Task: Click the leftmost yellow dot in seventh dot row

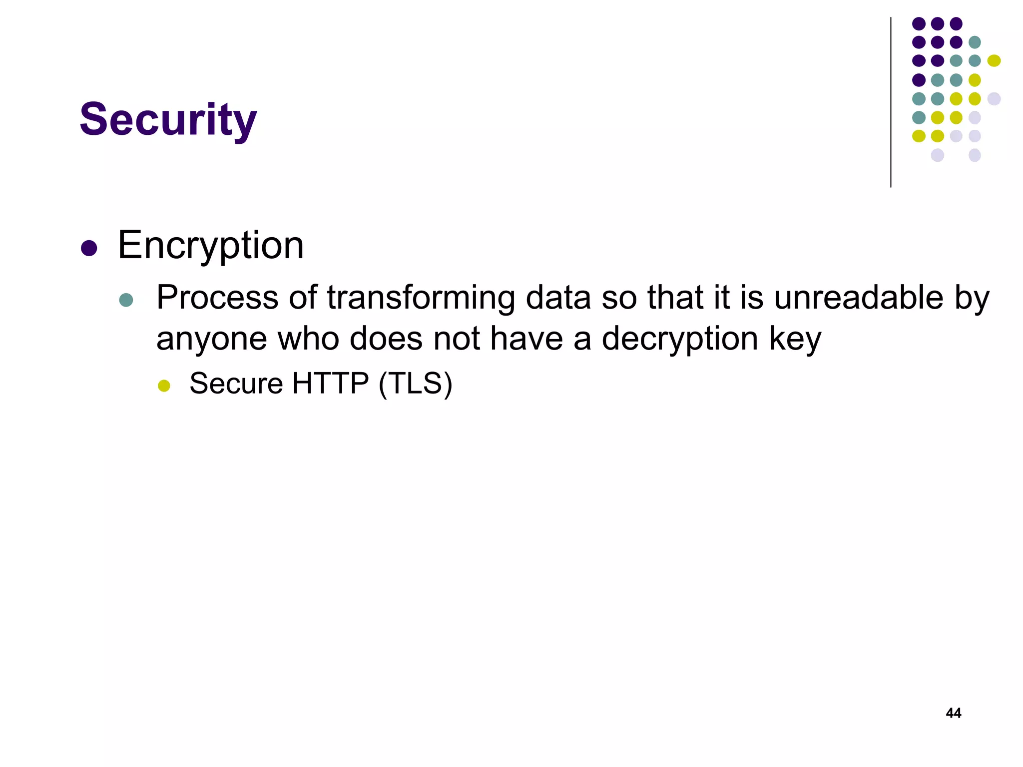Action: coord(919,136)
